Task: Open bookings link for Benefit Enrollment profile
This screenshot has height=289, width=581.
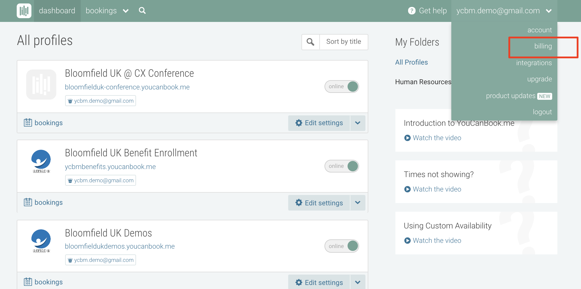Action: pyautogui.click(x=48, y=202)
